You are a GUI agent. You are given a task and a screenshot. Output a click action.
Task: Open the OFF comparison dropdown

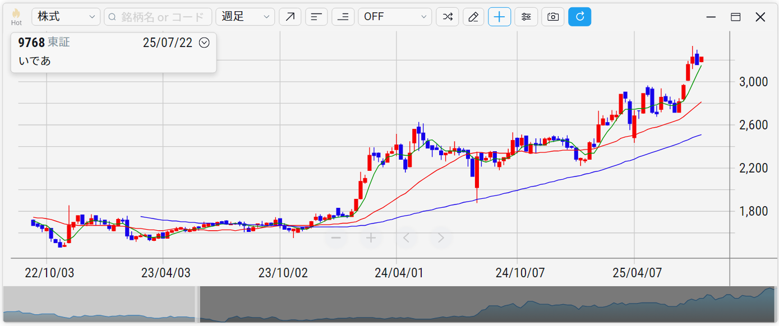click(395, 17)
